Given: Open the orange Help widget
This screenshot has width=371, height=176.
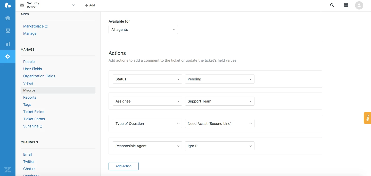Looking at the screenshot, I should [x=367, y=118].
